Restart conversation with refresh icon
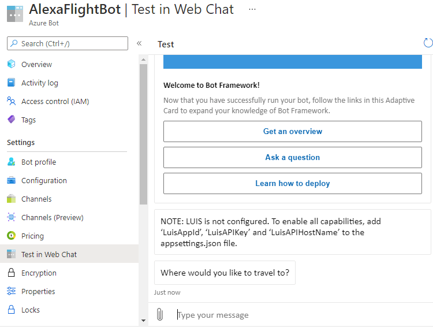The height and width of the screenshot is (327, 433). [x=428, y=43]
